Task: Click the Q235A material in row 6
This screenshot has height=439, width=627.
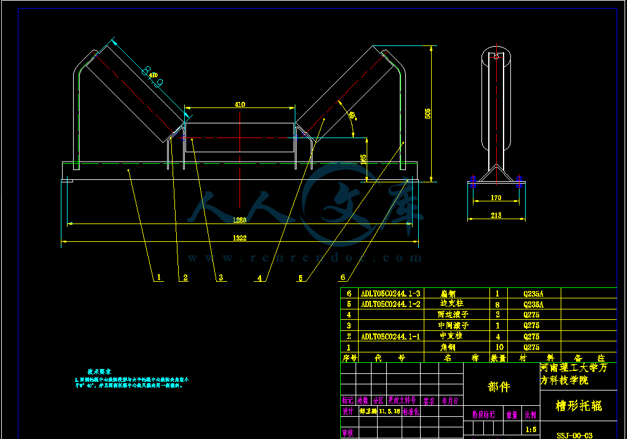Action: click(x=533, y=293)
